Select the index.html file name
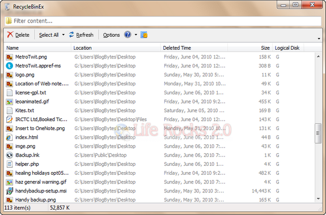This screenshot has height=215, width=326. pos(27,137)
